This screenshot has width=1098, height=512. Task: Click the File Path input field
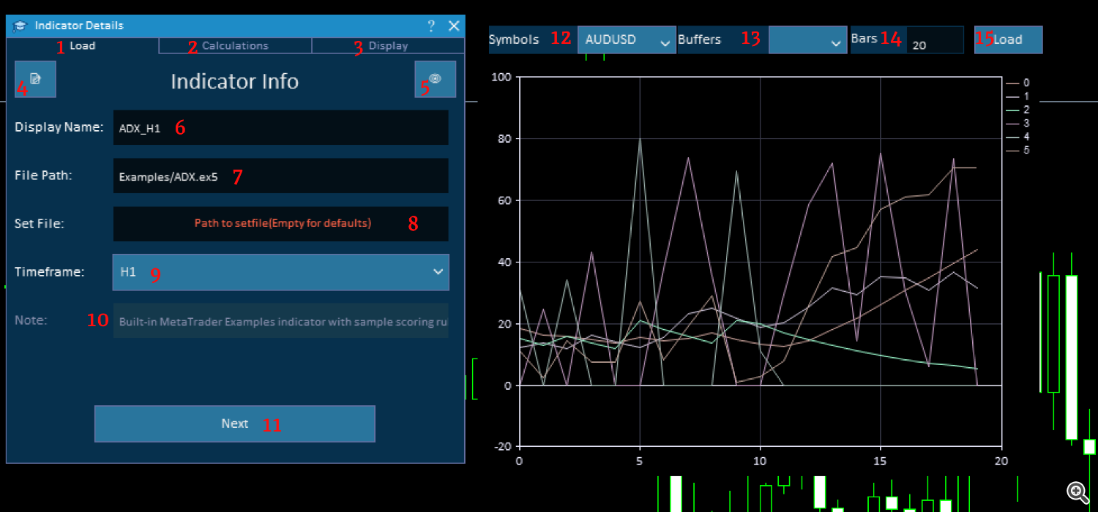coord(281,176)
